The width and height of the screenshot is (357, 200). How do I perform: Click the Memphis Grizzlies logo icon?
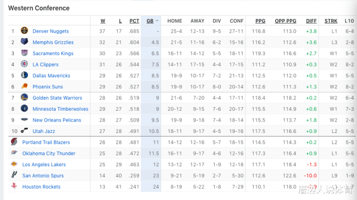24,42
